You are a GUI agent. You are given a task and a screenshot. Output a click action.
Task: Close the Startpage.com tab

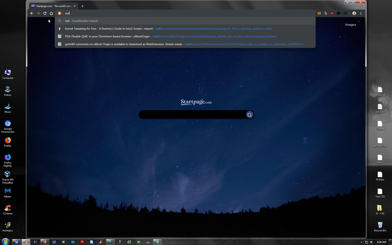[x=75, y=6]
